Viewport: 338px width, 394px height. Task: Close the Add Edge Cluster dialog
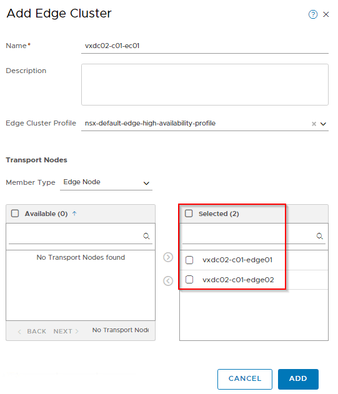click(x=326, y=14)
